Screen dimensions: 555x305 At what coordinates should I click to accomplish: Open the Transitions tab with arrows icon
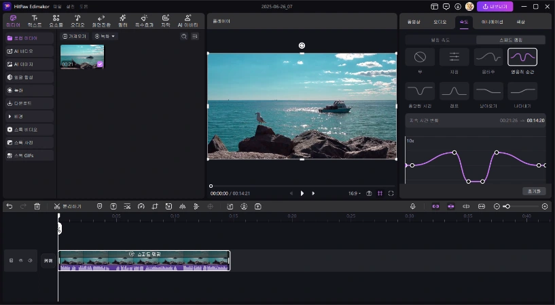pos(101,21)
